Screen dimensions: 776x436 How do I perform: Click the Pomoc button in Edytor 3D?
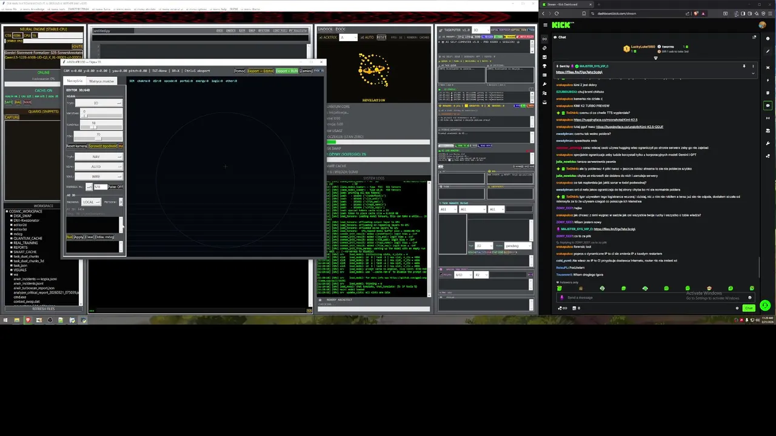(239, 71)
